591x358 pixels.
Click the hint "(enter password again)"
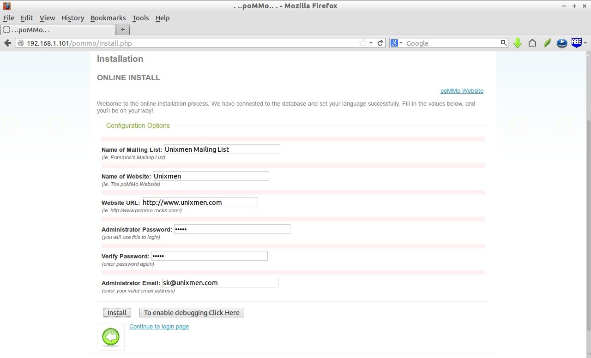coord(128,264)
